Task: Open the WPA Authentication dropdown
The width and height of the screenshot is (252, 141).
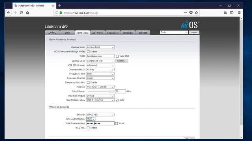Action: (x=91, y=119)
